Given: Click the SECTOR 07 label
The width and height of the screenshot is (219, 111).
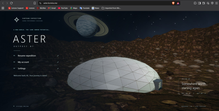Looking at the screenshot, I should pyautogui.click(x=186, y=79).
